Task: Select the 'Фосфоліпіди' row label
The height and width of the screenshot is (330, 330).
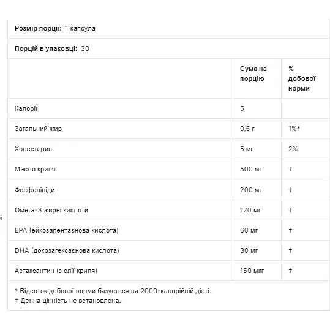Action: 35,190
